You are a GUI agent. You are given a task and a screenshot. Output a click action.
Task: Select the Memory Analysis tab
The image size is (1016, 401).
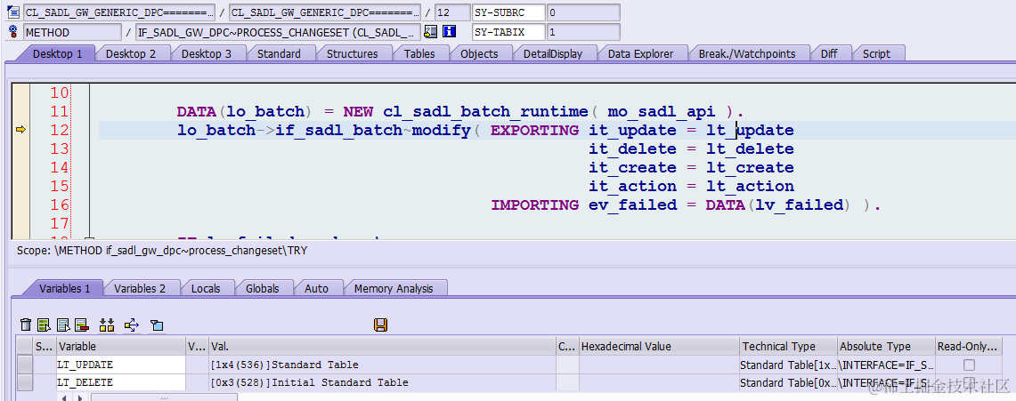pos(394,288)
